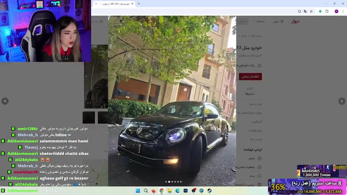Open Steam from the taskbar

coord(210,191)
